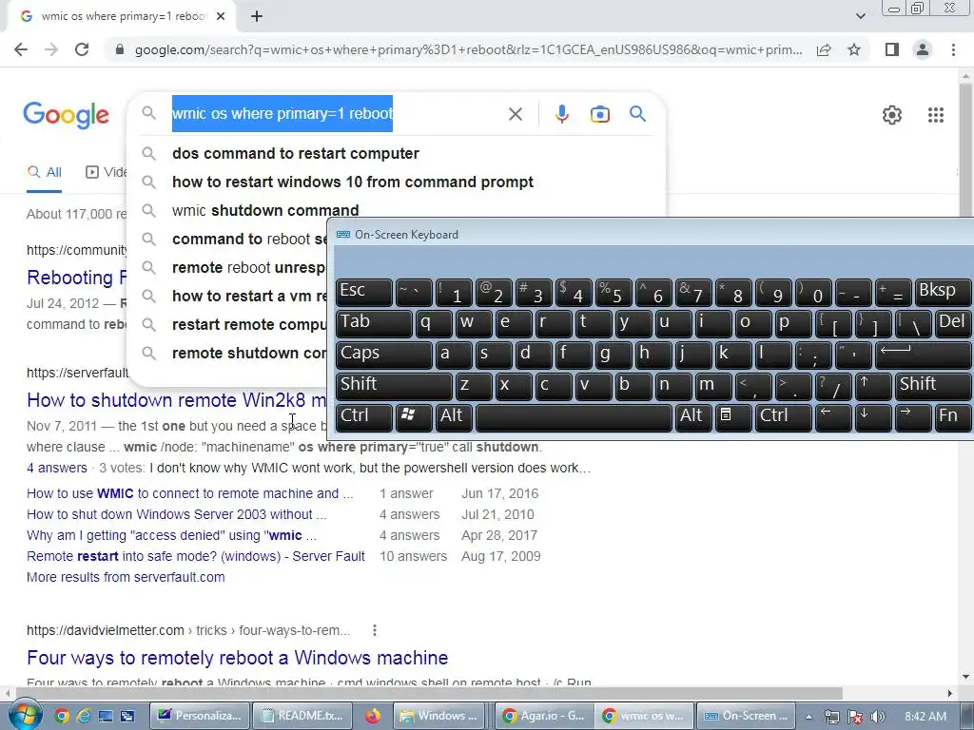
Task: Toggle right Alt key on On-Screen Keyboard
Action: click(x=693, y=417)
